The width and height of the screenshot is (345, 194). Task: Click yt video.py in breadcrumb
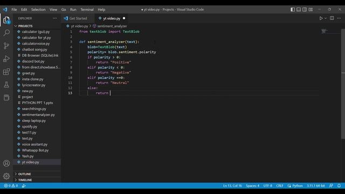pyautogui.click(x=79, y=26)
